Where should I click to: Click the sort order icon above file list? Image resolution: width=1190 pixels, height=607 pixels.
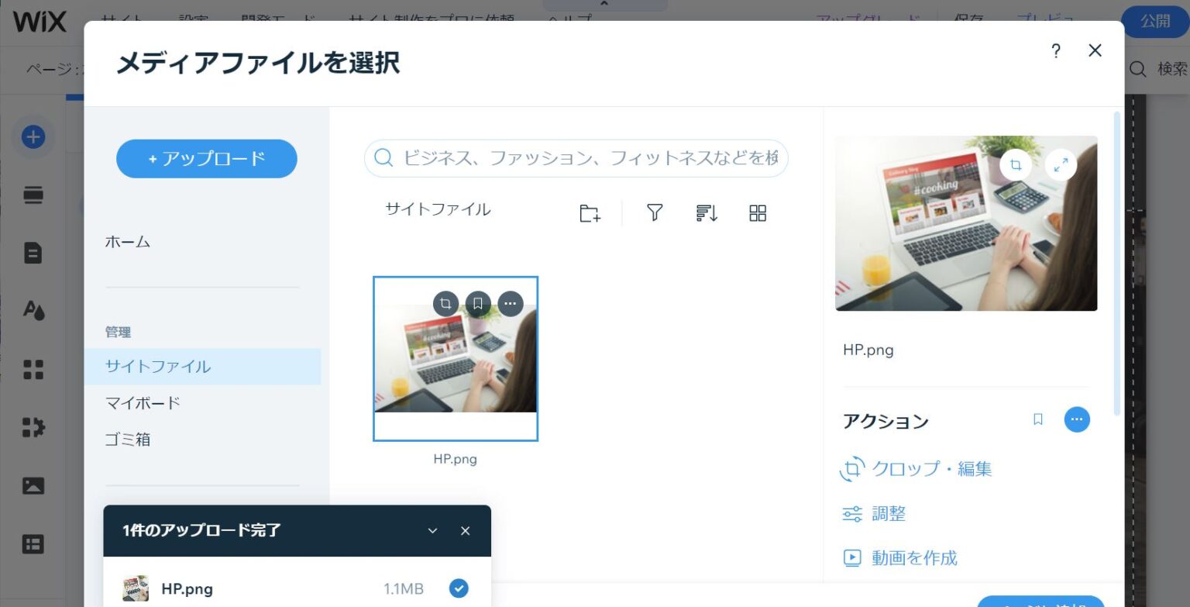(x=706, y=212)
